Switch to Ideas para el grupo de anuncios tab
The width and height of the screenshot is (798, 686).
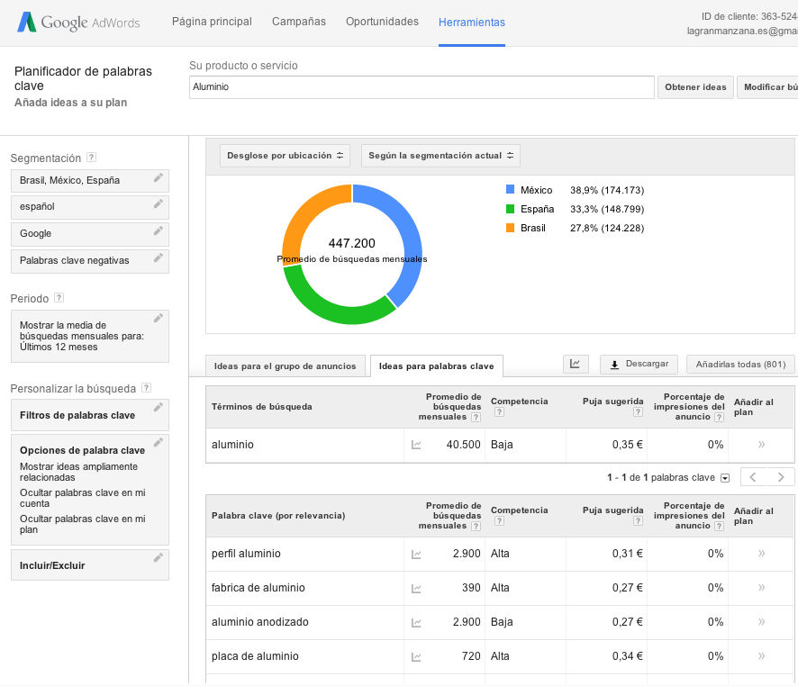click(x=286, y=366)
